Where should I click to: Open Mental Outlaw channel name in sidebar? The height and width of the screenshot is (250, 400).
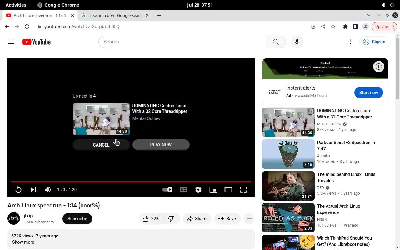pos(329,124)
